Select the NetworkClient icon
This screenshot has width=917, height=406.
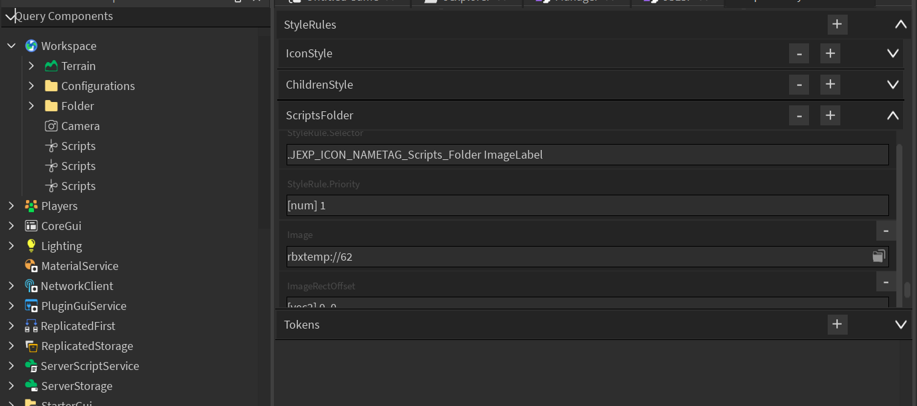click(31, 286)
